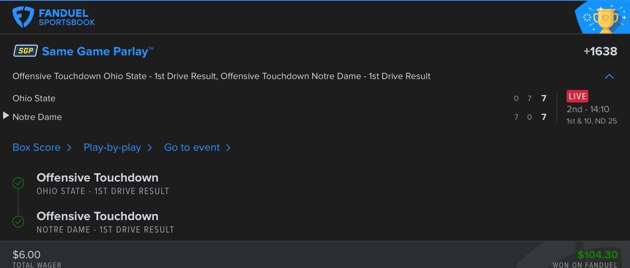Click the 2nd - 14:10 game clock
This screenshot has height=268, width=630.
588,109
